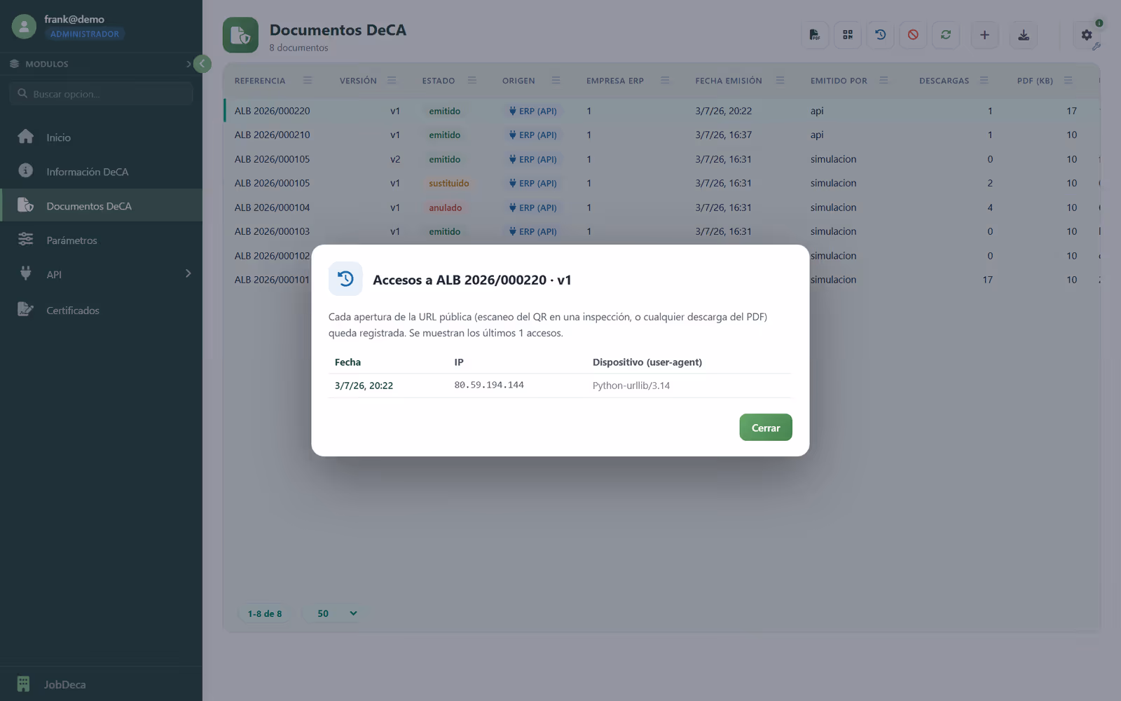Open settings via the gear icon
The image size is (1121, 701).
tap(1087, 35)
